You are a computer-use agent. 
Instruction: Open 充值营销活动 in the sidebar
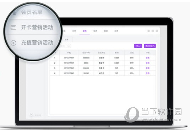[37, 43]
